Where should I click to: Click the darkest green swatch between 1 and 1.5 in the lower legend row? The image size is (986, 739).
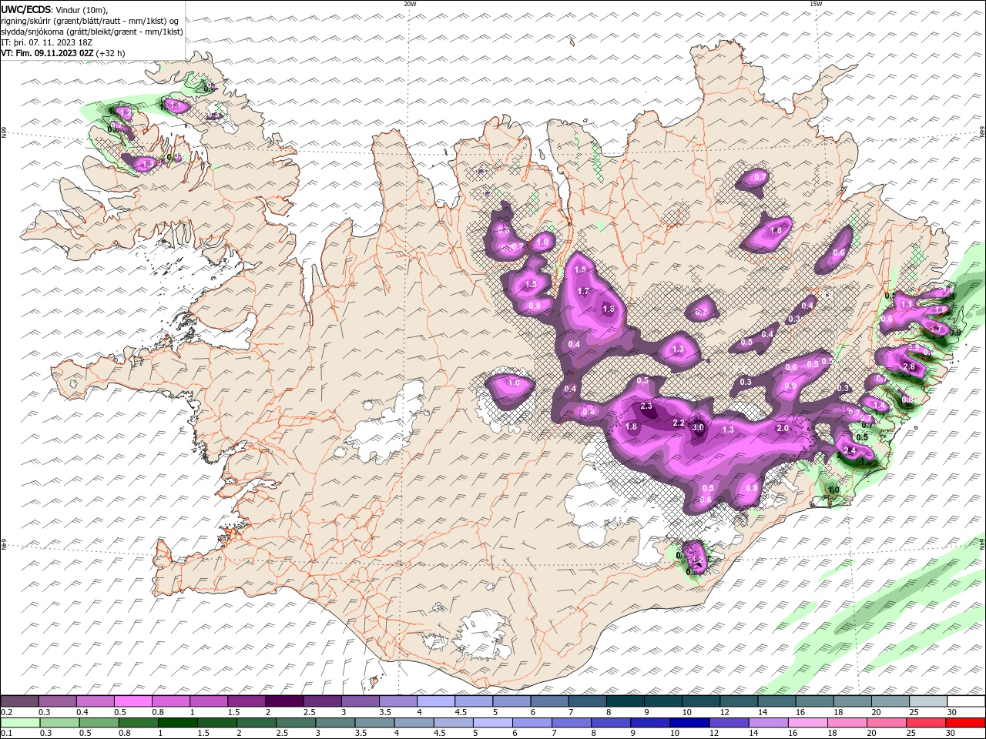point(178,723)
